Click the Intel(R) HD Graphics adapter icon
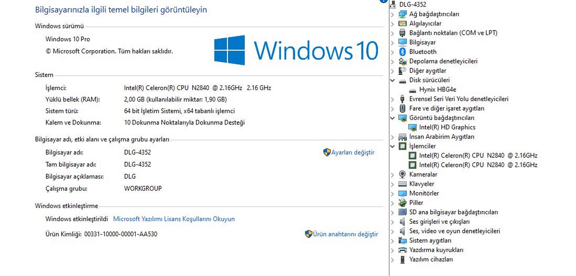The height and width of the screenshot is (276, 576). click(412, 127)
